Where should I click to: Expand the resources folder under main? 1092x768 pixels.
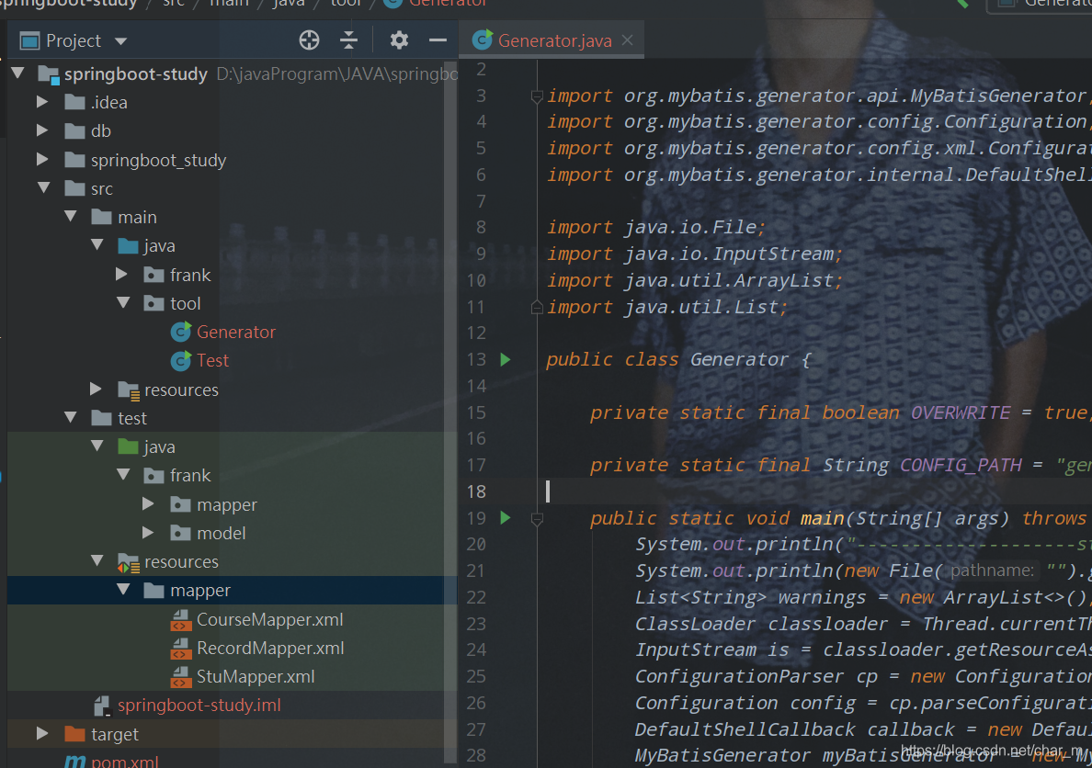[x=97, y=389]
